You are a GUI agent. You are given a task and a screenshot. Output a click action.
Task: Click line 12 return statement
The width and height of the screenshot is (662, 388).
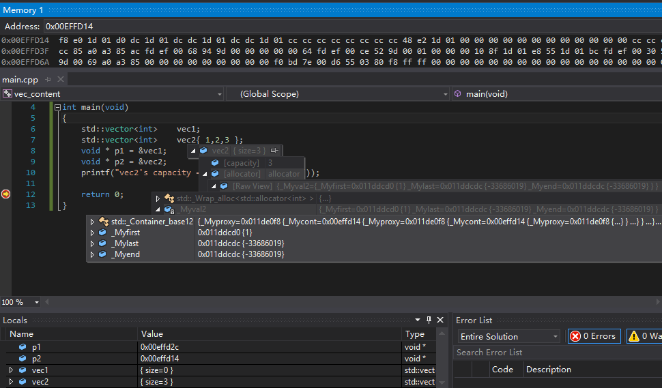pos(102,194)
